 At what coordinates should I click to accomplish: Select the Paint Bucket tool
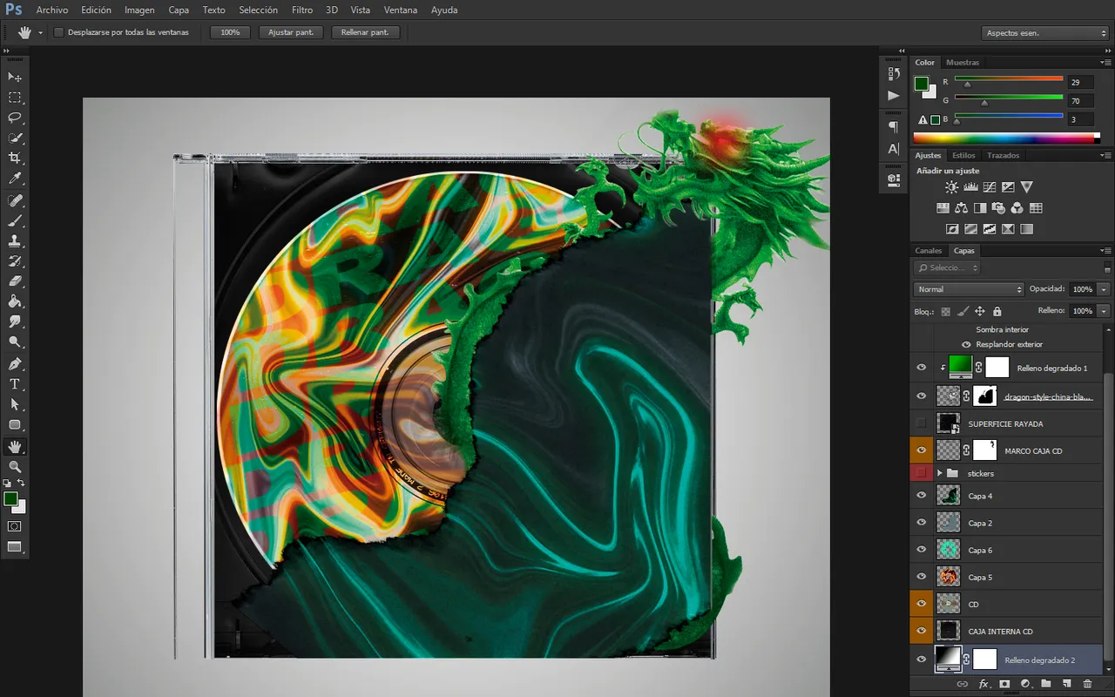point(15,301)
